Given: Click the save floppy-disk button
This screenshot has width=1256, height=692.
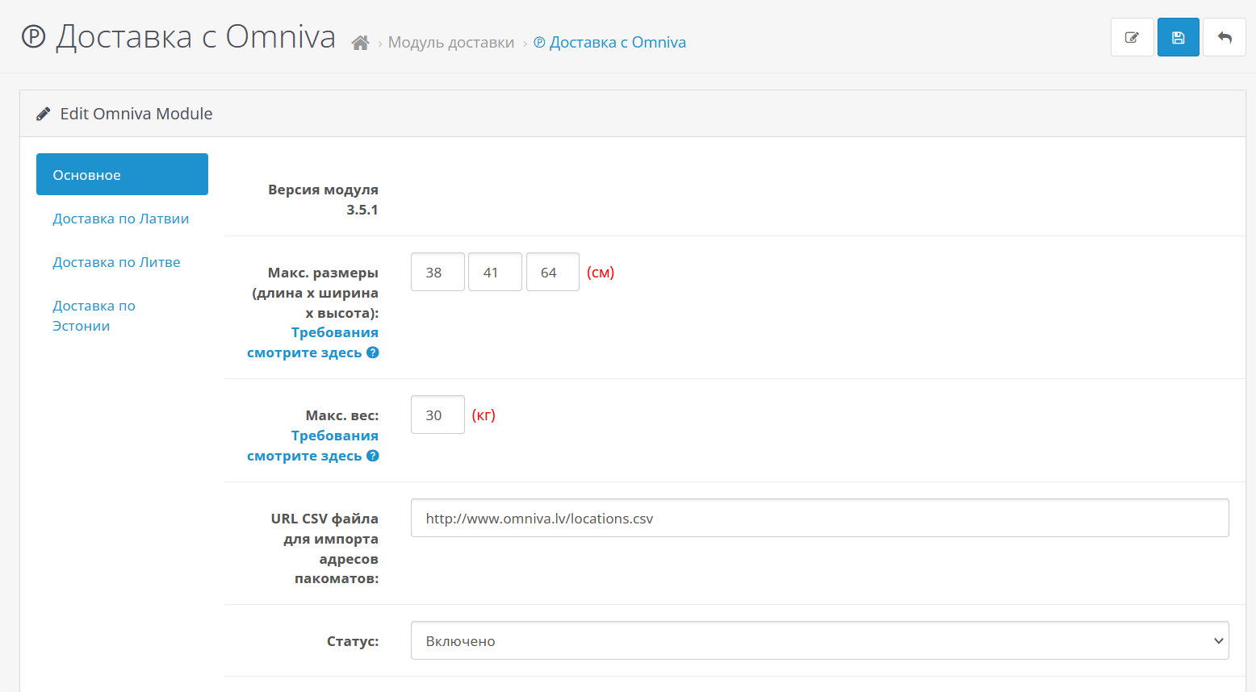Looking at the screenshot, I should [x=1178, y=37].
